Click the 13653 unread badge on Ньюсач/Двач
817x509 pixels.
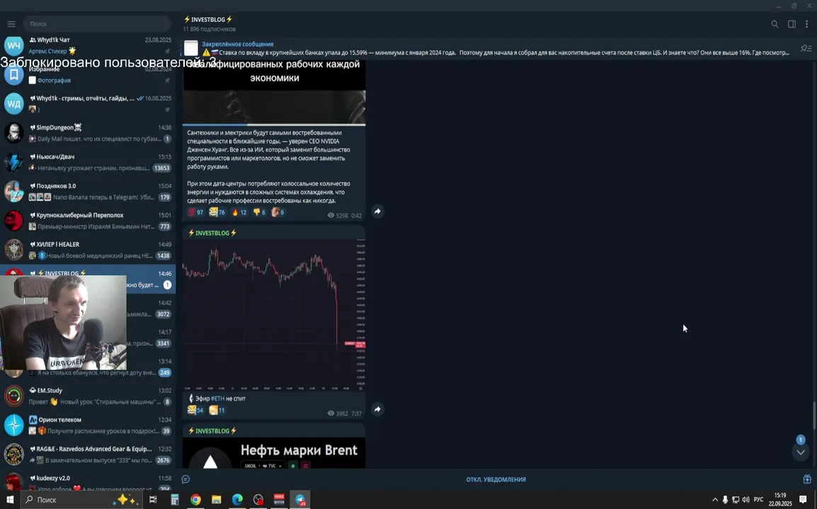tap(161, 168)
